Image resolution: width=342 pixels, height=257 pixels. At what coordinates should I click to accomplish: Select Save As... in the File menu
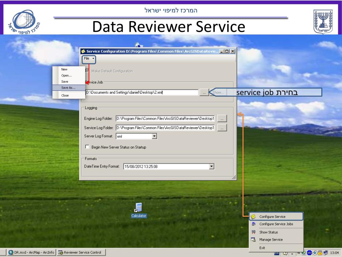pos(68,88)
